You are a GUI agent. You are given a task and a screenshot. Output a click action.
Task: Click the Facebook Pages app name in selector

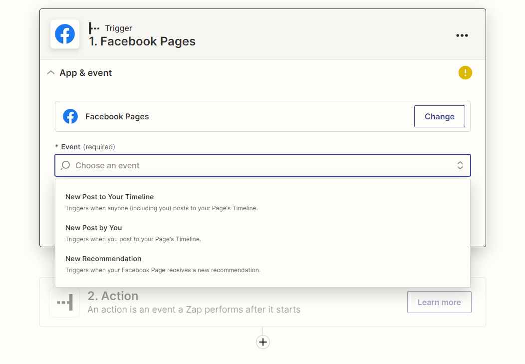tap(117, 116)
